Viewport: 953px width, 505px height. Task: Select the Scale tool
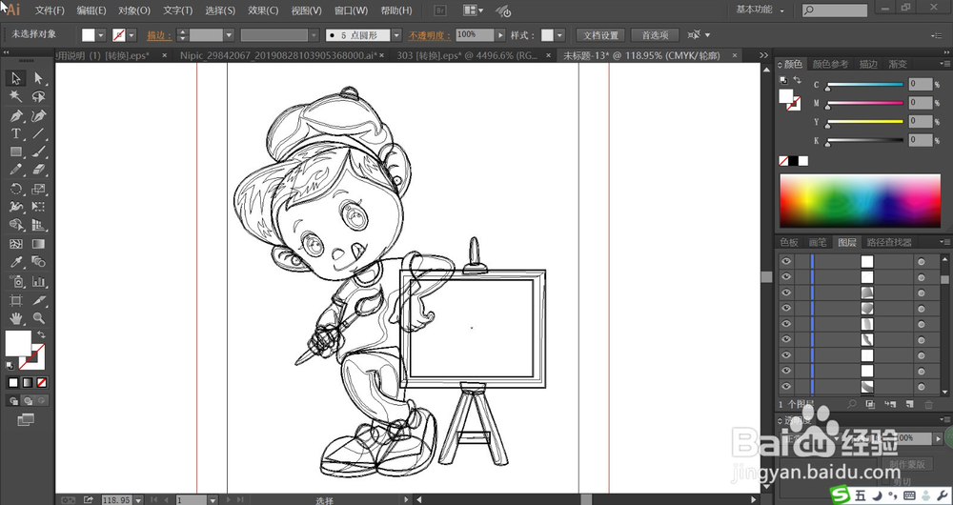pos(39,189)
